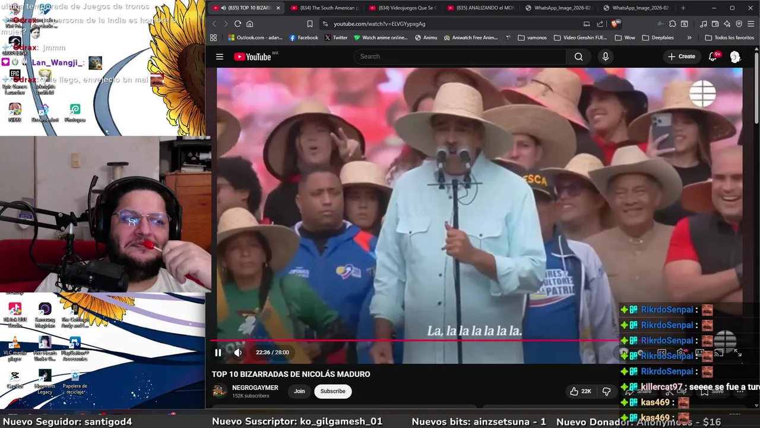760x428 pixels.
Task: Expand the vamonos bookmarks folder
Action: [533, 37]
